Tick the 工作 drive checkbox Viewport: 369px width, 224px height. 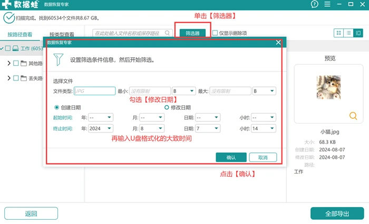point(8,48)
